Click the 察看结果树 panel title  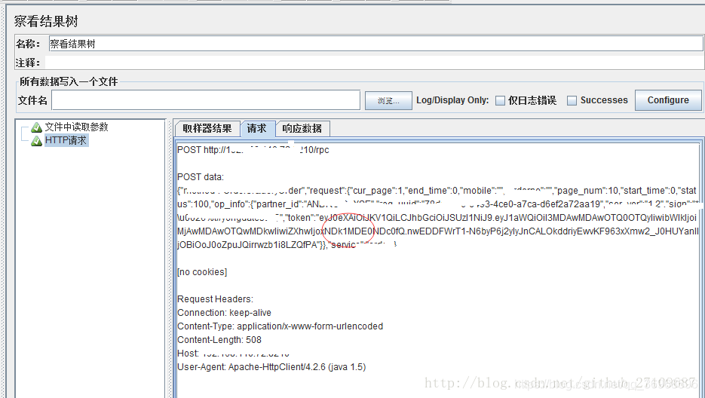click(46, 21)
